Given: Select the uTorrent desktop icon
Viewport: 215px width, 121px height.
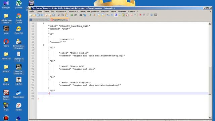Looking at the screenshot, I should pos(19,4).
